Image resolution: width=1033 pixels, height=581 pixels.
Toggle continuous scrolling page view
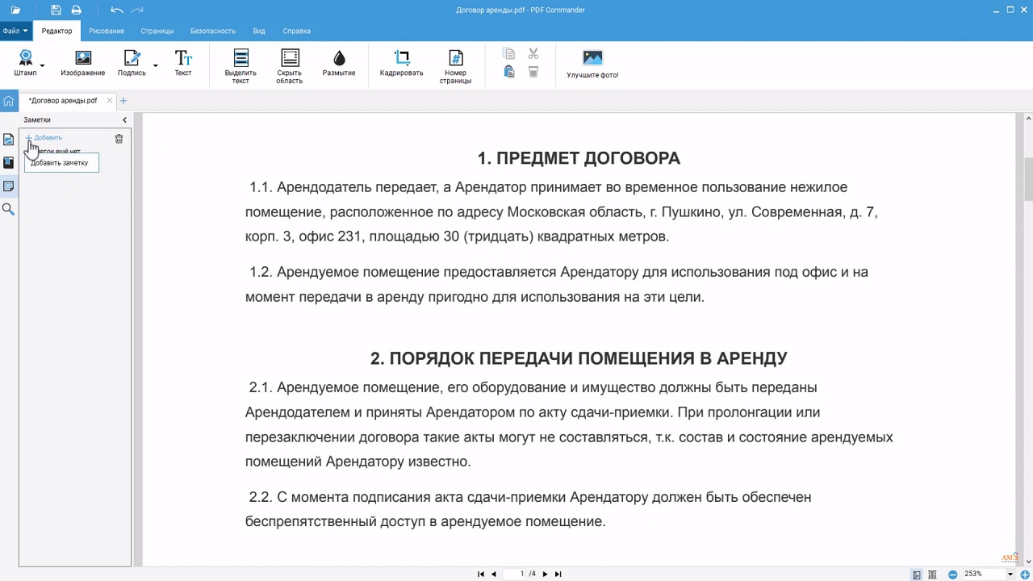point(933,575)
